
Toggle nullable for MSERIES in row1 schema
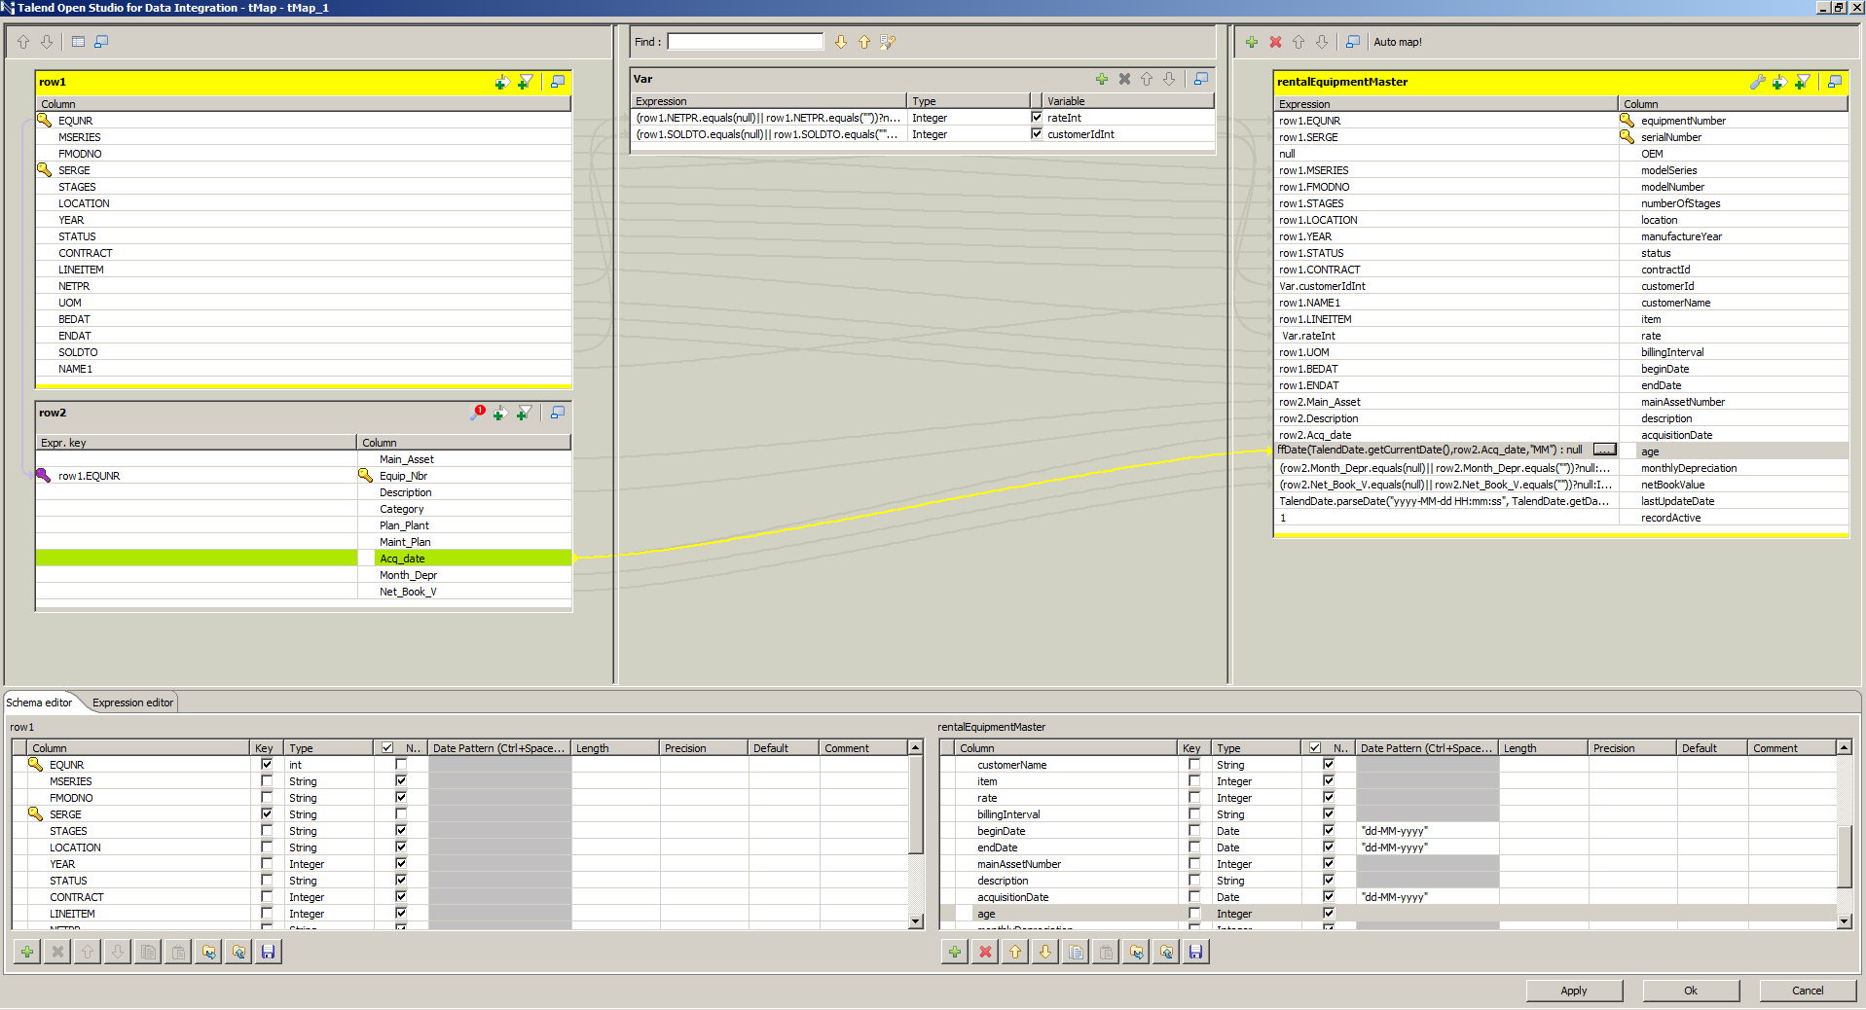point(401,781)
